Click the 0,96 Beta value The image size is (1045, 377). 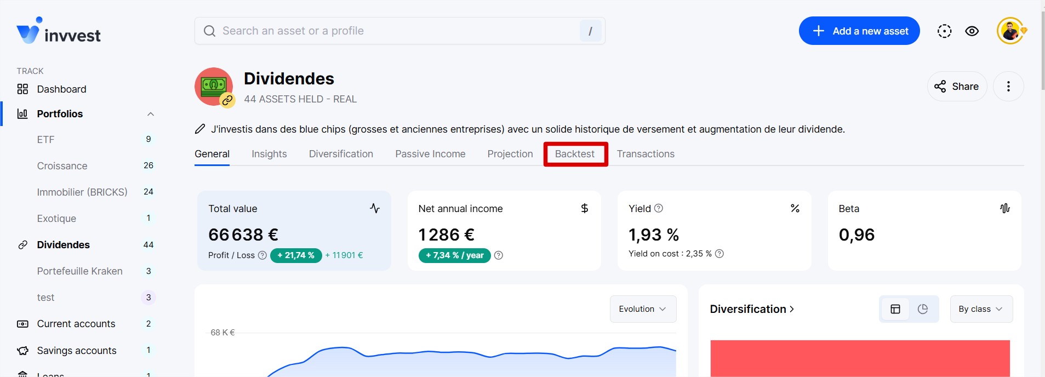click(x=856, y=235)
